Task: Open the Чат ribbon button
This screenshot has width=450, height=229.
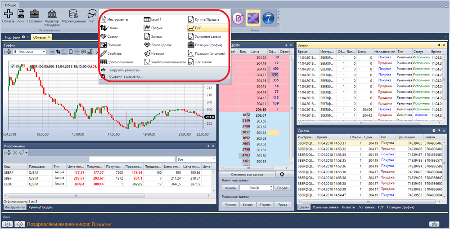Action: [92, 16]
